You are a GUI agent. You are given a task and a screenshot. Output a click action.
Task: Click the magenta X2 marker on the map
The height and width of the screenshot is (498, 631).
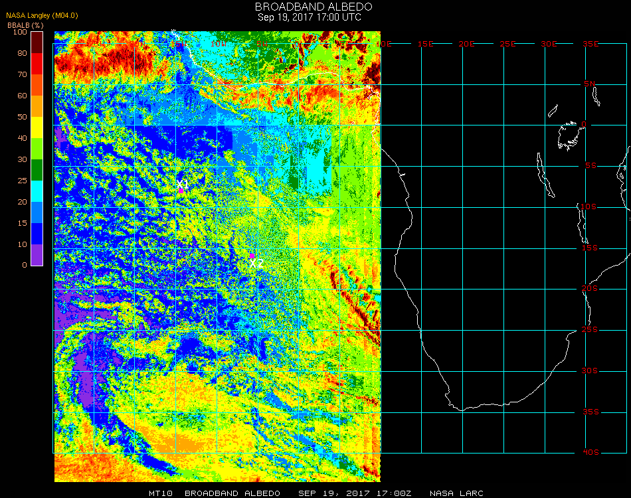(252, 256)
